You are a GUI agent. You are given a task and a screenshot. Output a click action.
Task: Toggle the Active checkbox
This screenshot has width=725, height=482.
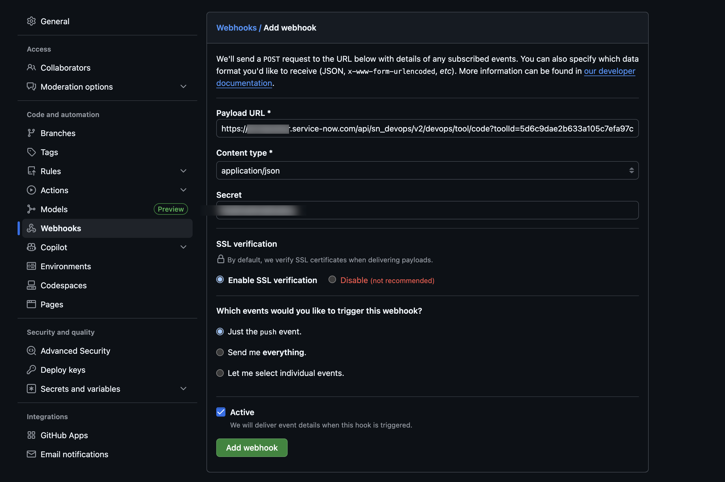pyautogui.click(x=221, y=412)
